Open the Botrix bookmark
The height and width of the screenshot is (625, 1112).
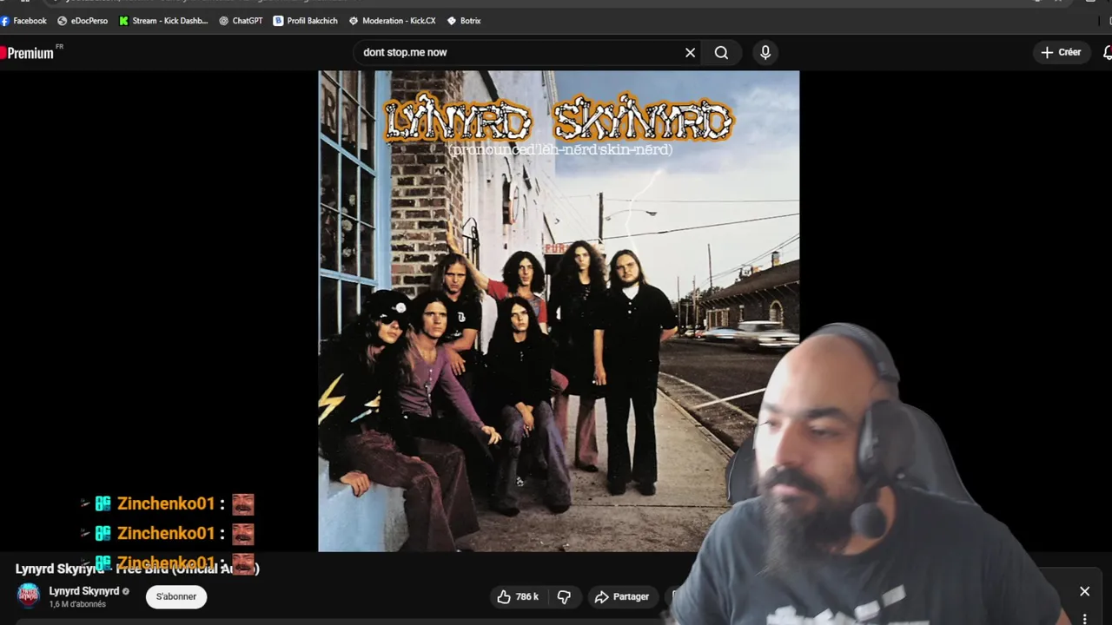coord(463,21)
